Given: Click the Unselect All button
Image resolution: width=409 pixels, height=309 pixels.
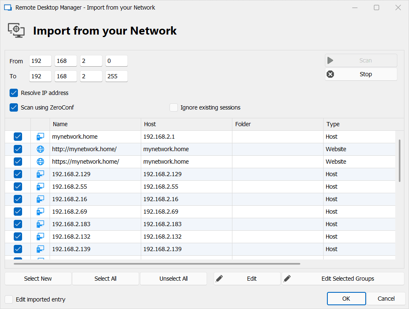Looking at the screenshot, I should point(173,279).
